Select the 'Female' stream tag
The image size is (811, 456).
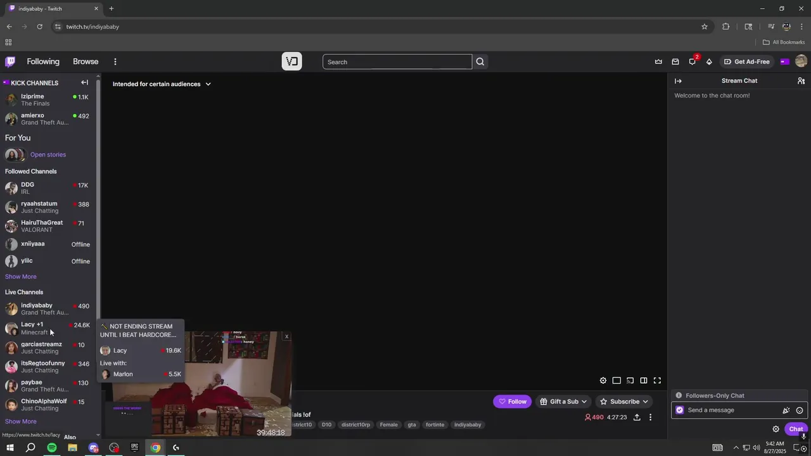point(389,425)
